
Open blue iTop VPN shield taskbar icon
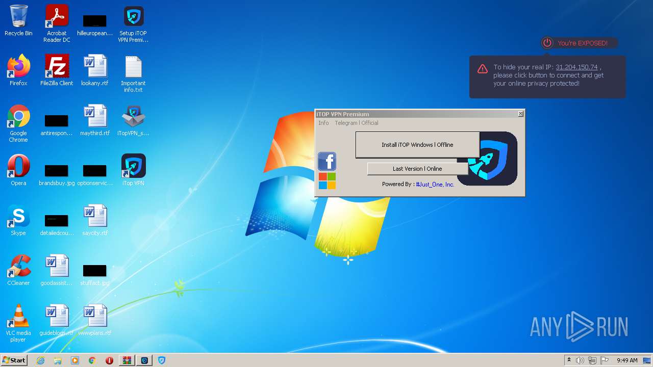click(162, 360)
